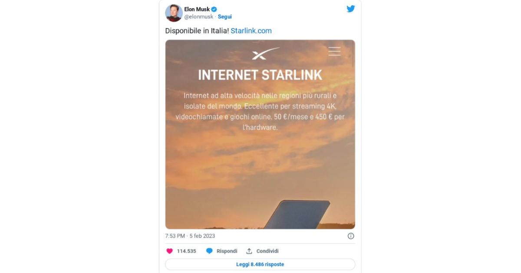
Task: Click the Rispondi label
Action: [x=227, y=251]
